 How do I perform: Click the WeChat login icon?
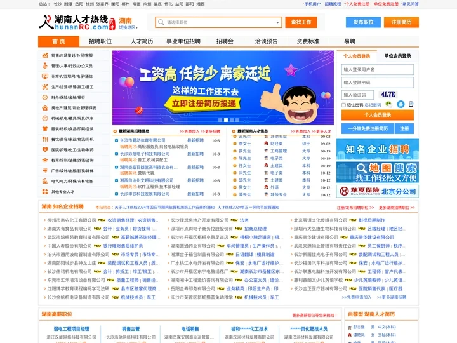[x=388, y=104]
